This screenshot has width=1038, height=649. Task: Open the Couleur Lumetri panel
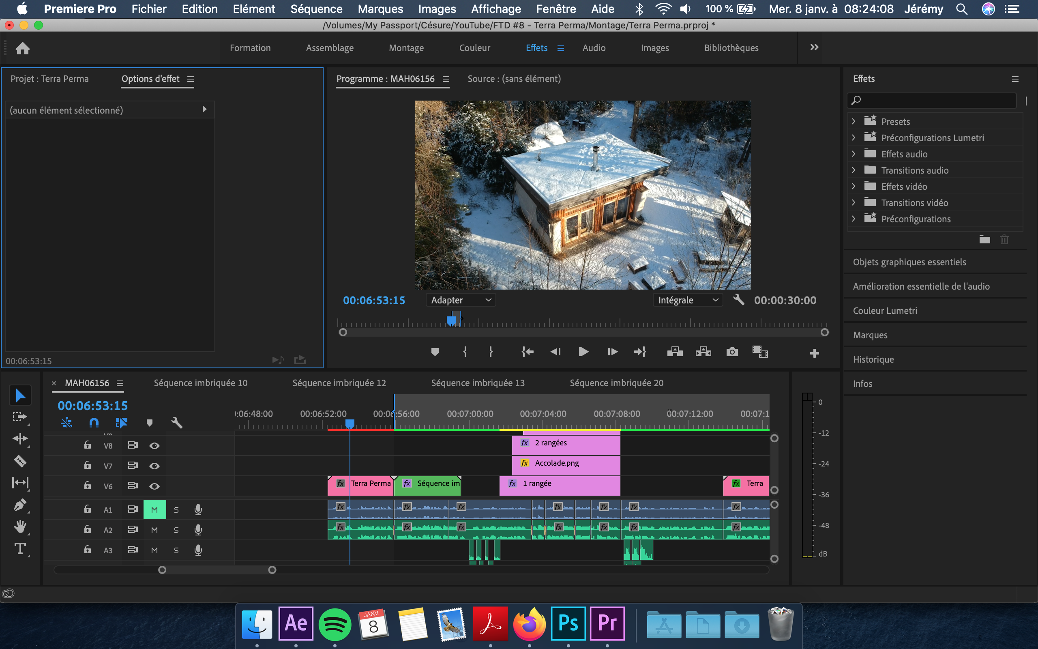click(885, 311)
